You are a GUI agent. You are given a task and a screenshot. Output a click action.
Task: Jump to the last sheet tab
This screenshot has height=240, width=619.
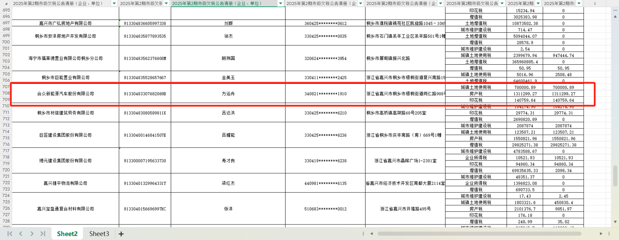click(43, 234)
